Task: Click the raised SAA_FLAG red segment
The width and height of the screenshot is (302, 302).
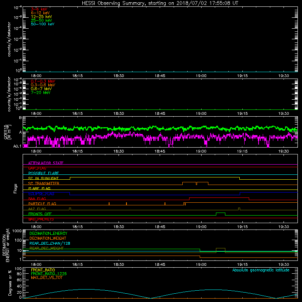Action: [x=219, y=198]
